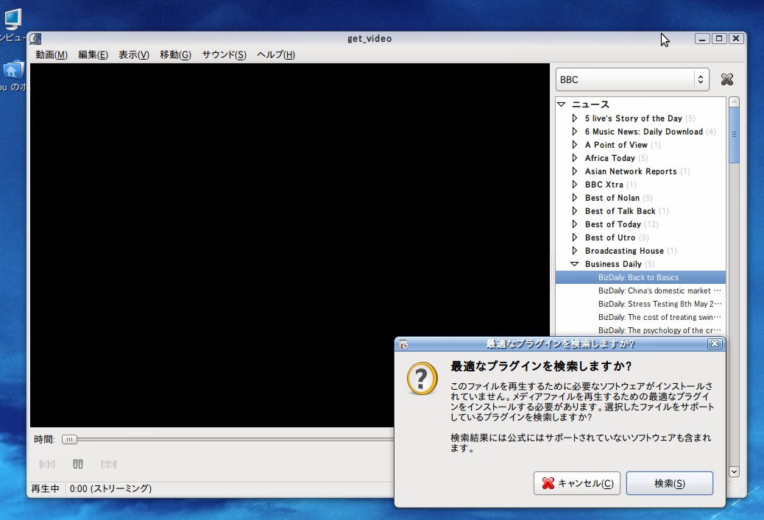Expand 6 Music News: Daily Download
This screenshot has height=520, width=764.
(575, 131)
